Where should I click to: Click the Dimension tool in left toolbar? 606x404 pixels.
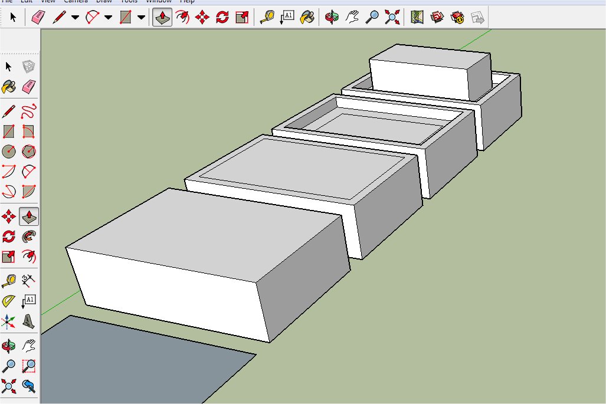(28, 280)
